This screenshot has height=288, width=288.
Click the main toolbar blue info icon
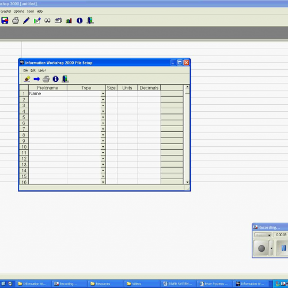(x=79, y=20)
